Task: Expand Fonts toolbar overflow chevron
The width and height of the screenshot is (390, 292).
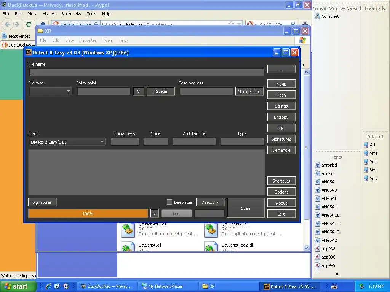Action: click(337, 274)
